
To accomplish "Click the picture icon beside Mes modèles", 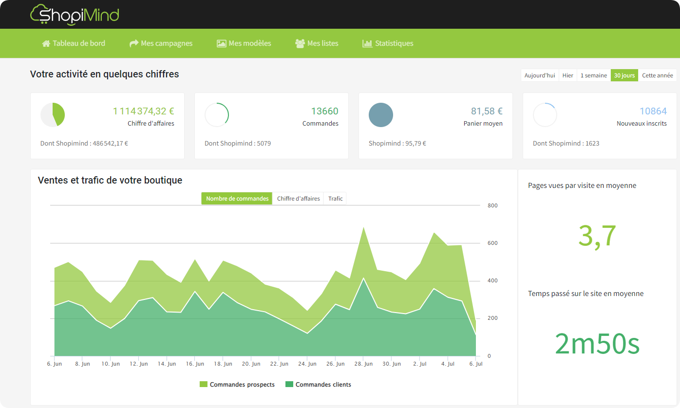I will click(221, 43).
